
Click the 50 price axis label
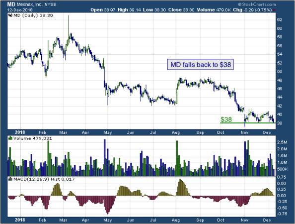point(280,72)
